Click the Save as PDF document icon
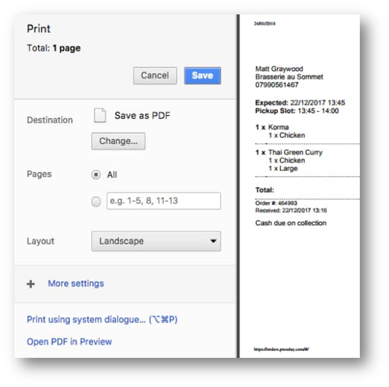The width and height of the screenshot is (389, 387). click(x=101, y=115)
